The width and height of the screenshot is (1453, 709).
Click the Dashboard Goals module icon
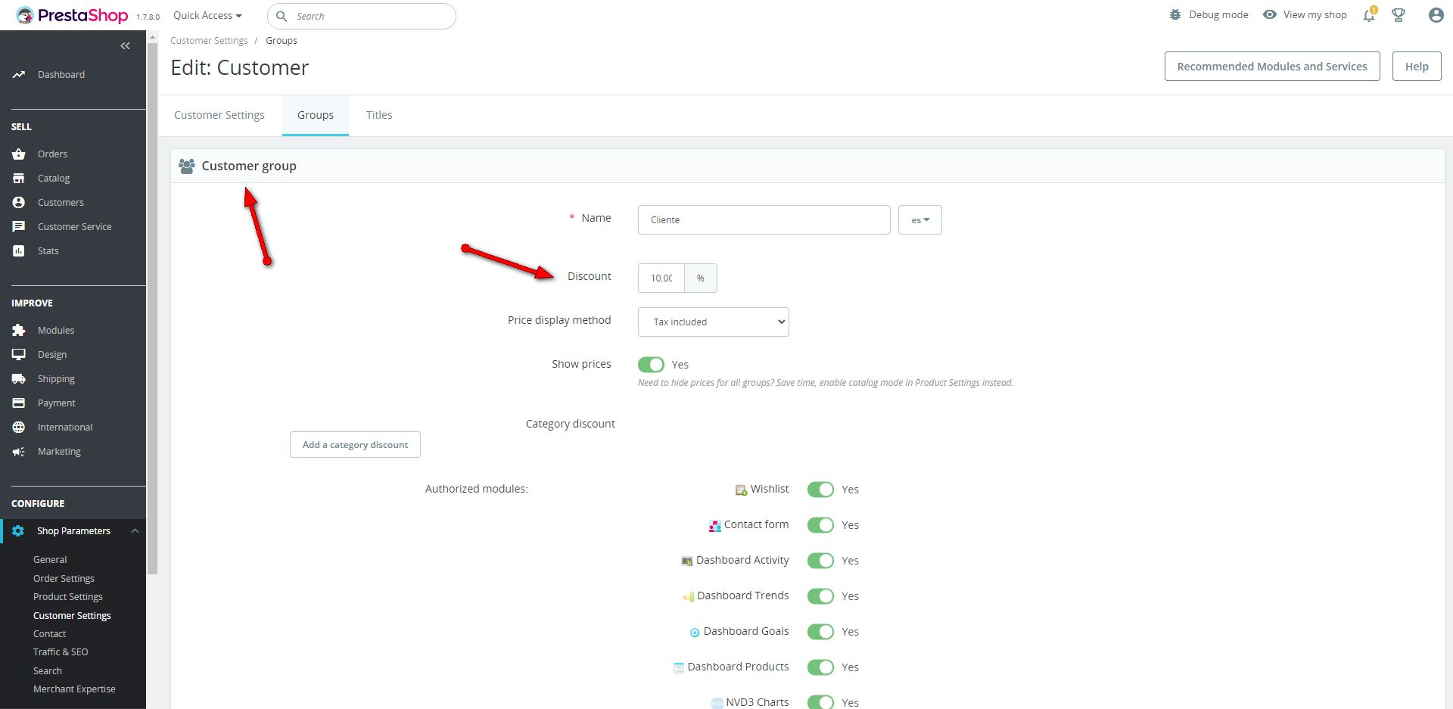tap(695, 633)
